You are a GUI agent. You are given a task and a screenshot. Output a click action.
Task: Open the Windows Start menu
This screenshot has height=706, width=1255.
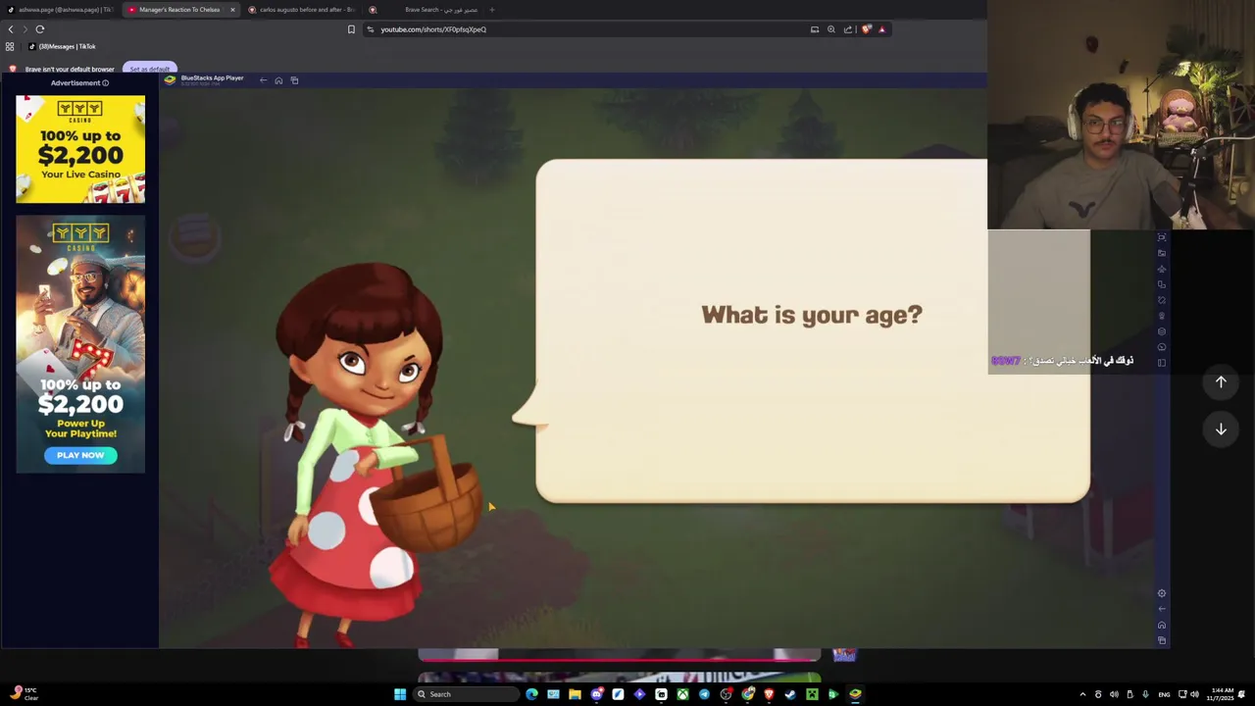[400, 694]
